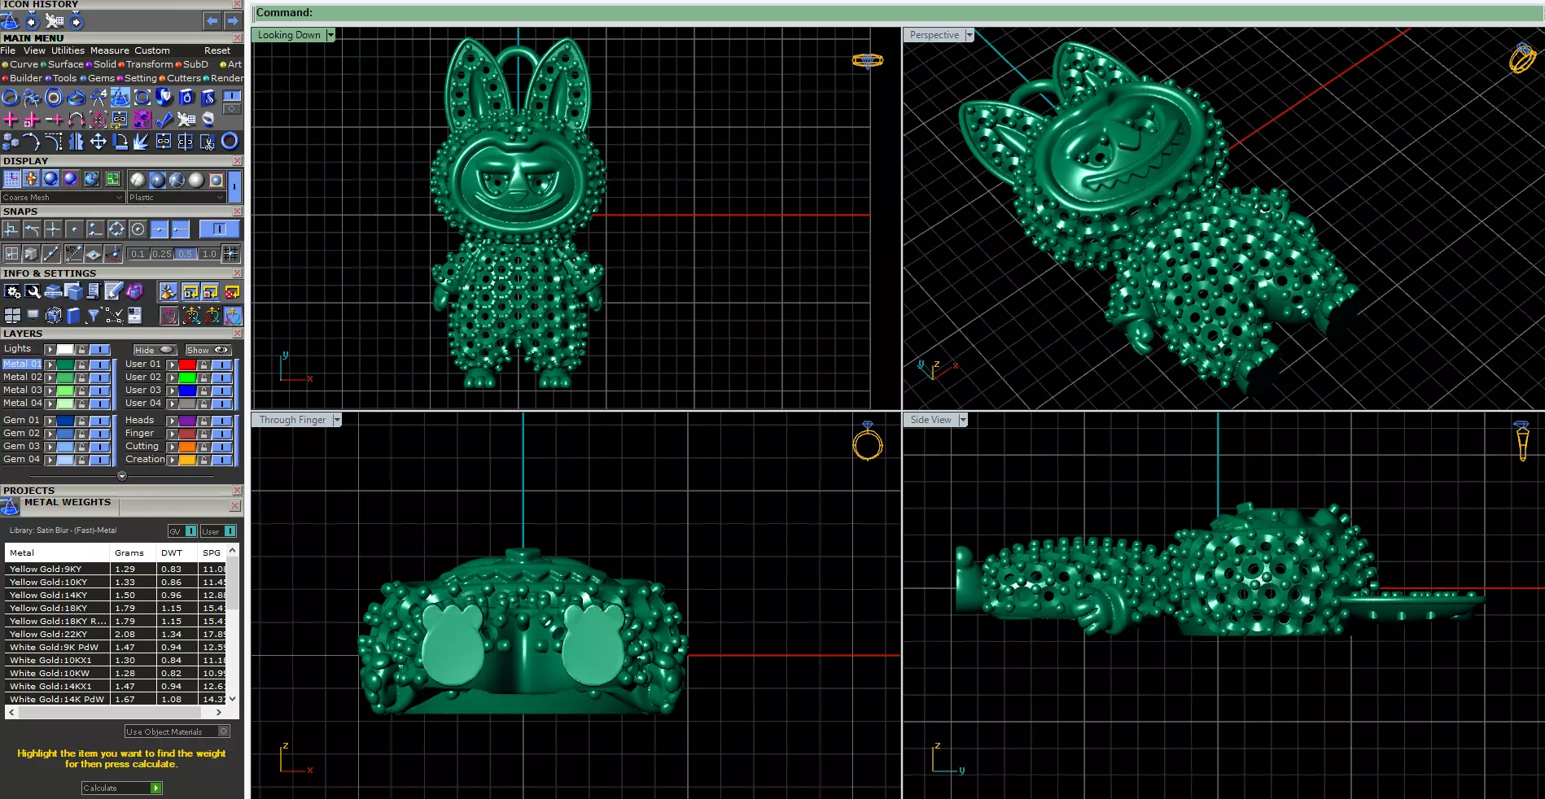1545x799 pixels.
Task: Expand the layers panel with the down-arrow handle
Action: tap(122, 476)
